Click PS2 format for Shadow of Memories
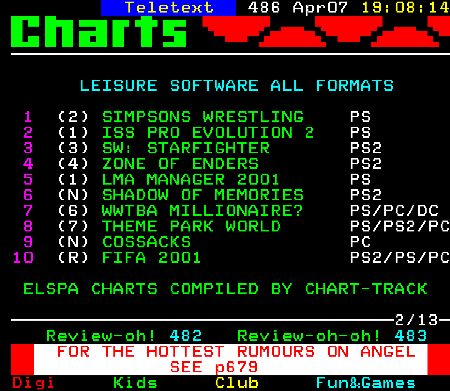Screen dimensions: 450x391 pyautogui.click(x=366, y=195)
